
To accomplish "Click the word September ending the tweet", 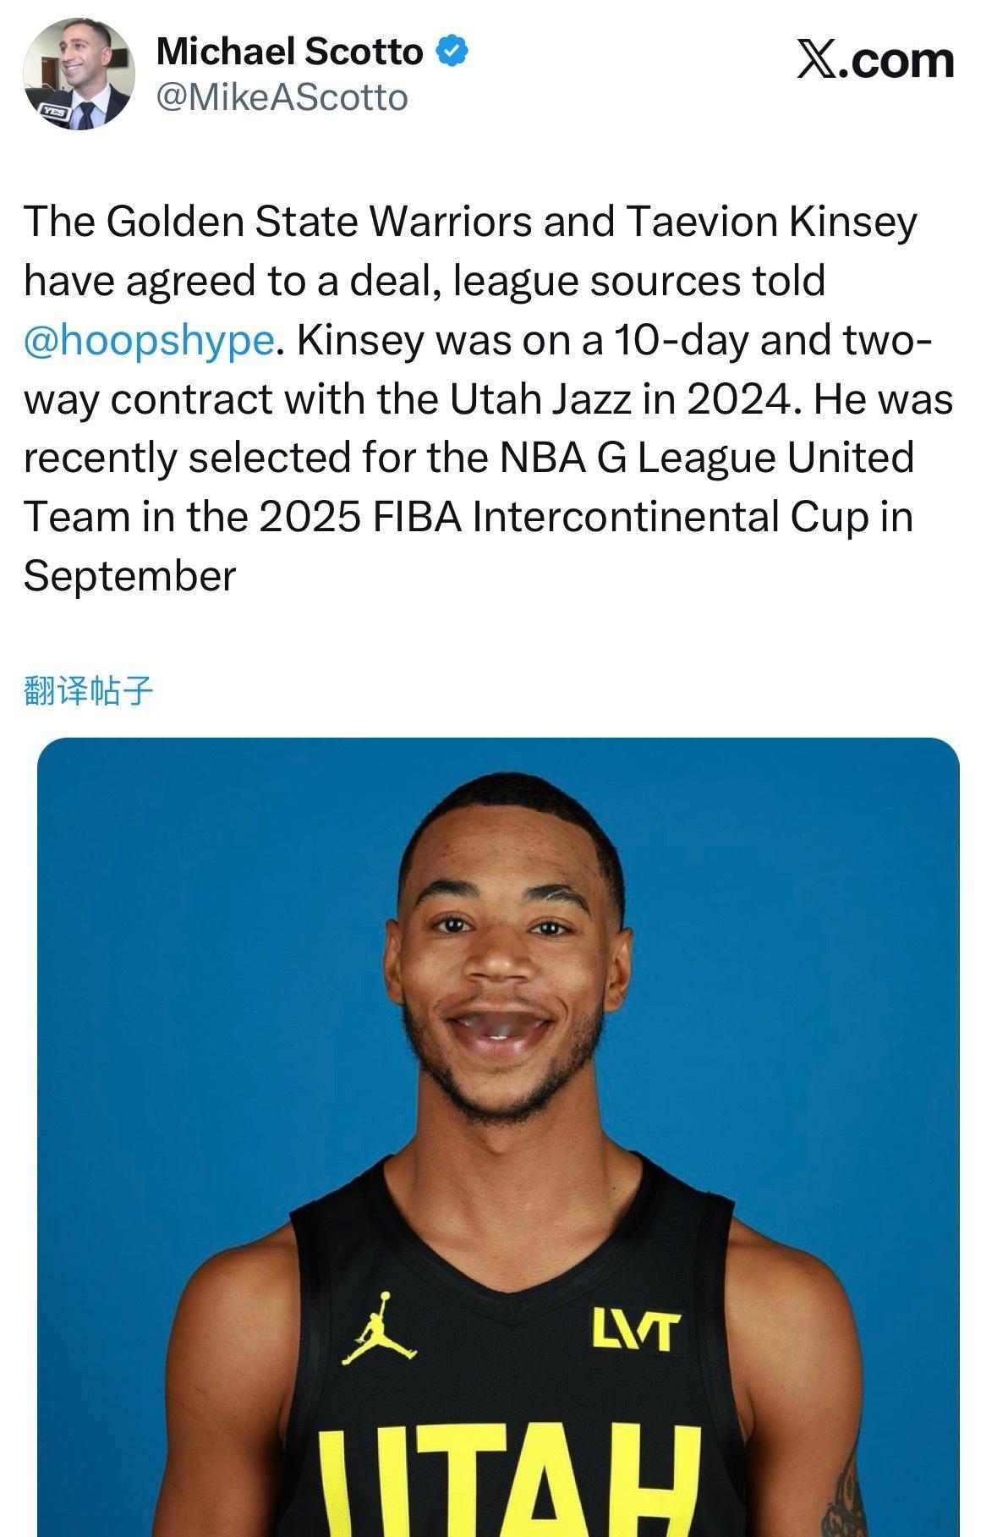I will [129, 577].
